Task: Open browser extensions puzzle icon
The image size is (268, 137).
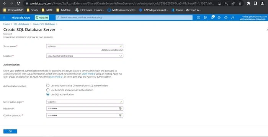Action: tap(248, 3)
